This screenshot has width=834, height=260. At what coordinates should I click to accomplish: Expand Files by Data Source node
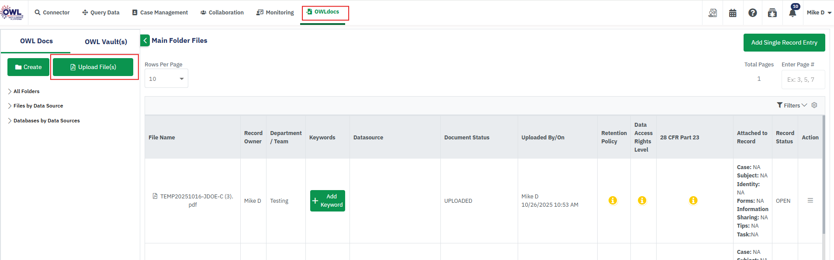[x=10, y=106]
